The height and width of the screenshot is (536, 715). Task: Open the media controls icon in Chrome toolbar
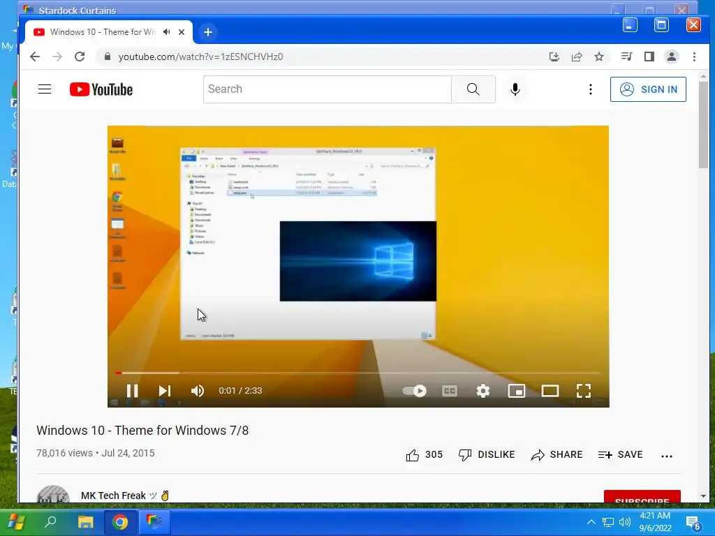[x=626, y=57]
